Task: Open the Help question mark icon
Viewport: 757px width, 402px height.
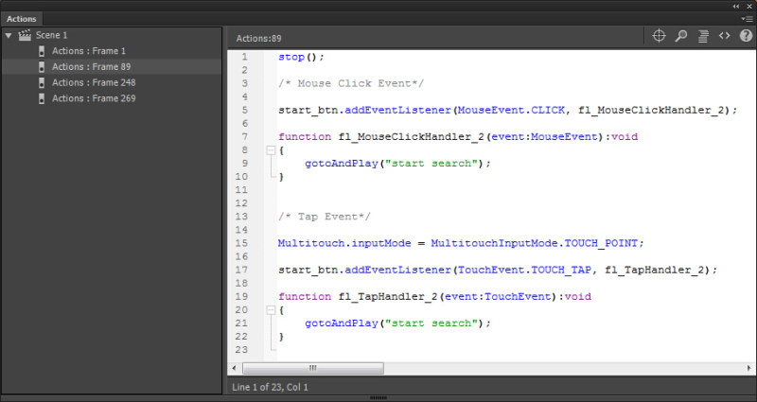Action: click(x=746, y=36)
